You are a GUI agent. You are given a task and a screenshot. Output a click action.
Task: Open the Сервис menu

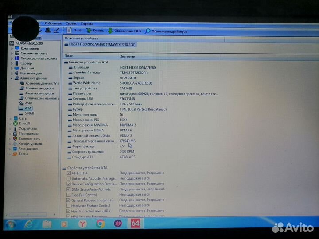71,23
